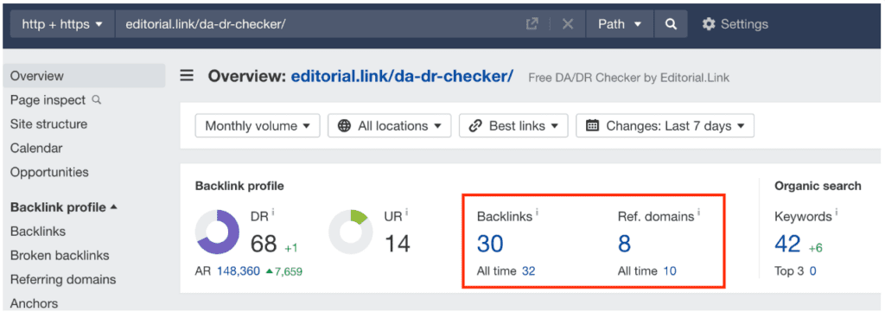
Task: Open Site structure in sidebar
Action: tap(48, 124)
